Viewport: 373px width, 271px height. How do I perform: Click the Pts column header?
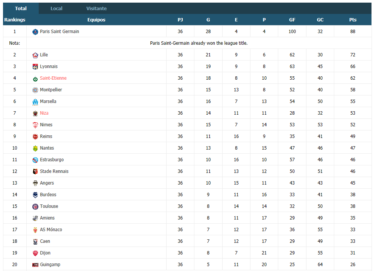pyautogui.click(x=353, y=20)
